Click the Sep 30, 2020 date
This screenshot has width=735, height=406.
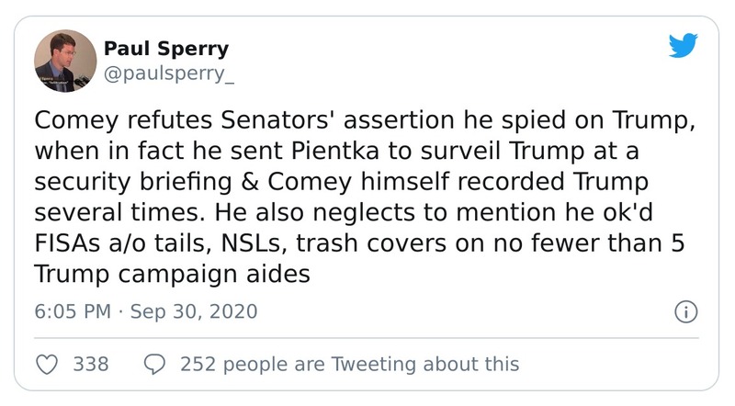coord(194,311)
